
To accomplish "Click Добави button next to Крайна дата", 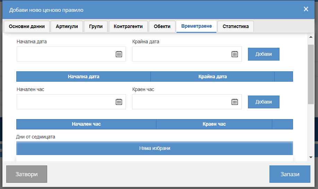I will 264,54.
